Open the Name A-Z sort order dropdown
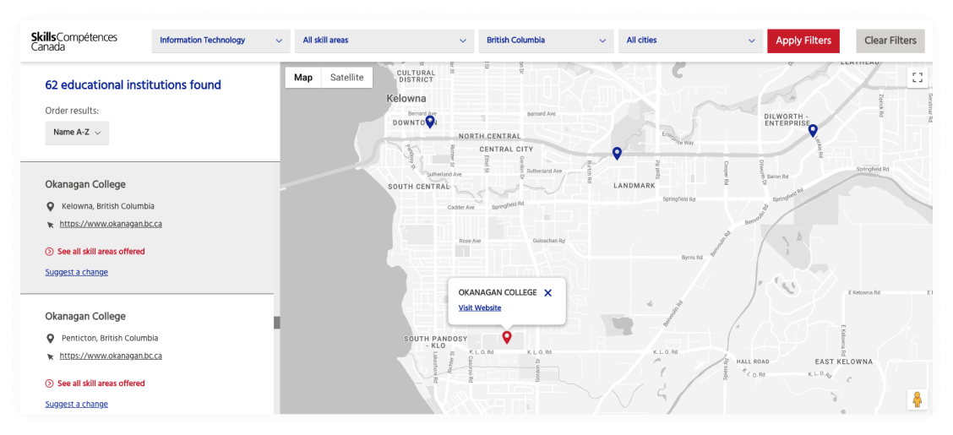This screenshot has height=435, width=953. [x=77, y=133]
